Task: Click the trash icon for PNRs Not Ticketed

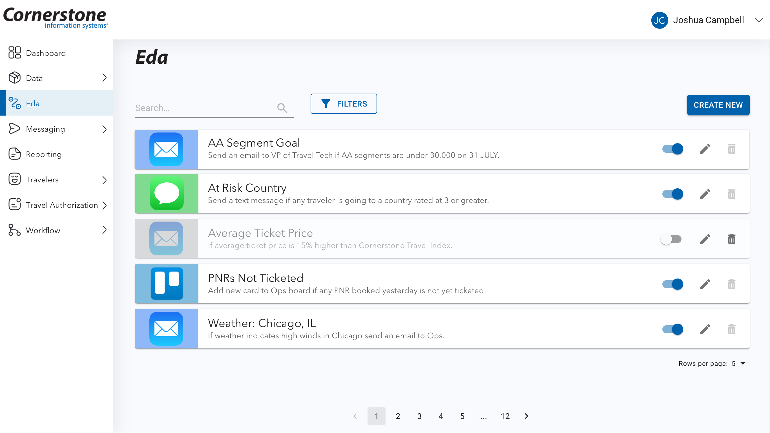Action: 731,284
